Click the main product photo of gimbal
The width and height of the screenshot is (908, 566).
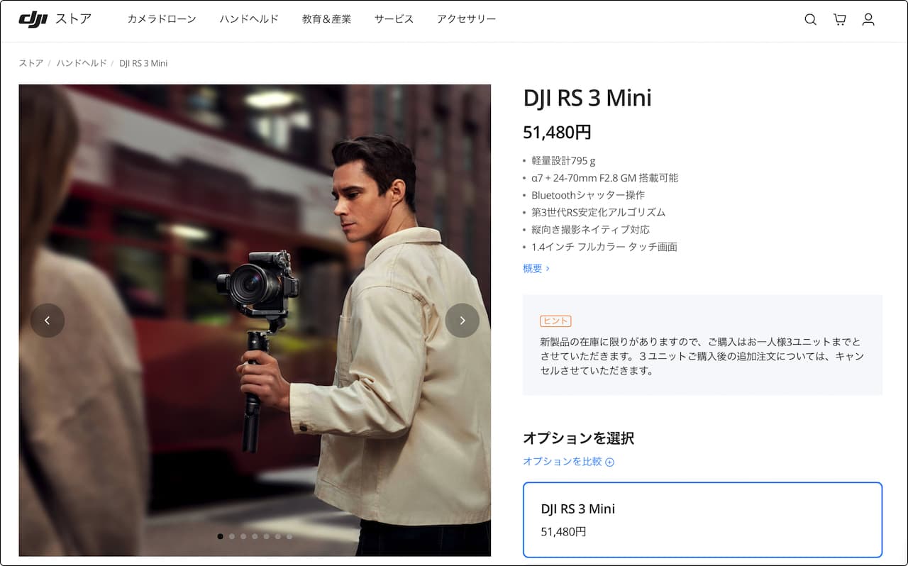[255, 321]
